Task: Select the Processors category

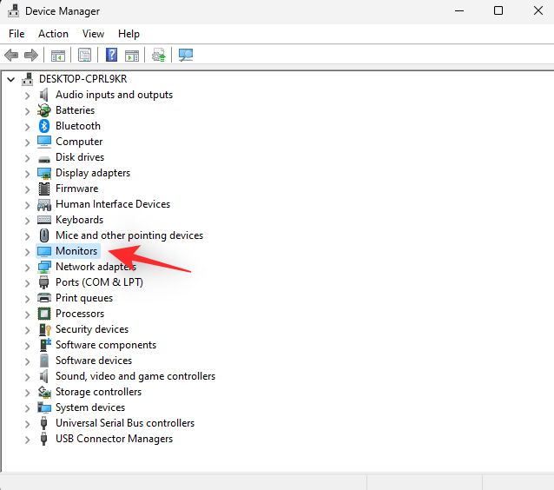Action: (80, 314)
